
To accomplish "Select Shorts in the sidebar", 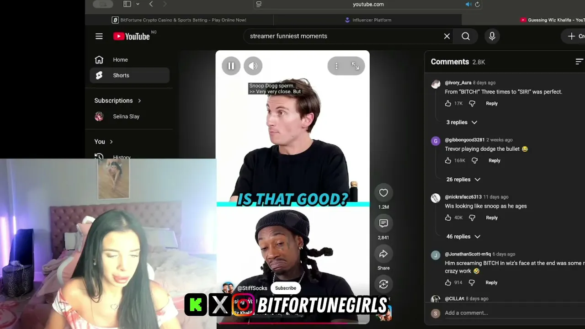I will (130, 75).
